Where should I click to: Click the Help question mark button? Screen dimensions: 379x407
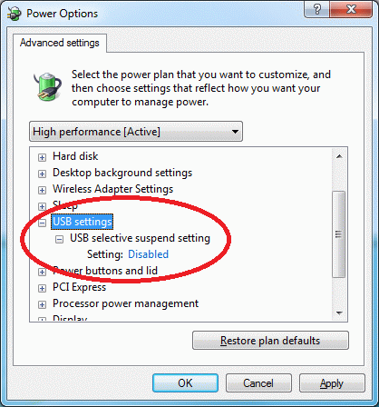(x=317, y=9)
